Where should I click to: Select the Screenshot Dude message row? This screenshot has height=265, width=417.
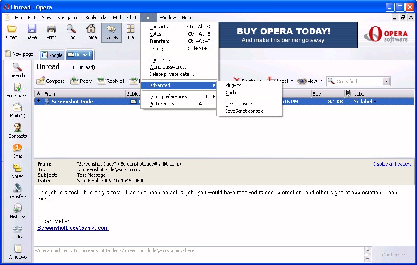pos(224,102)
